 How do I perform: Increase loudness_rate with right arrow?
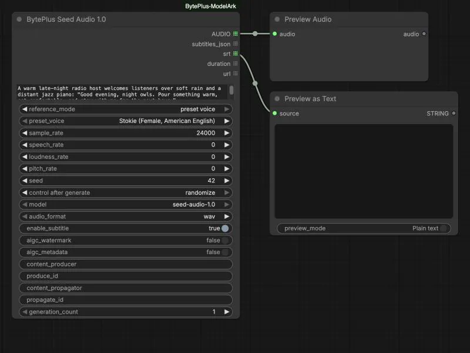(227, 156)
